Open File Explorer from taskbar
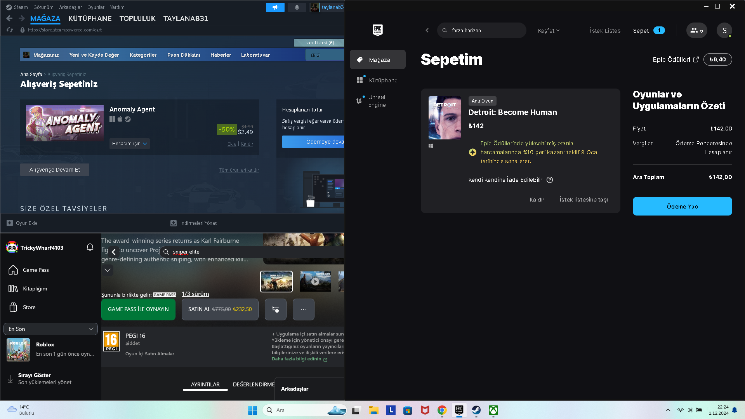Image resolution: width=745 pixels, height=419 pixels. (x=374, y=410)
